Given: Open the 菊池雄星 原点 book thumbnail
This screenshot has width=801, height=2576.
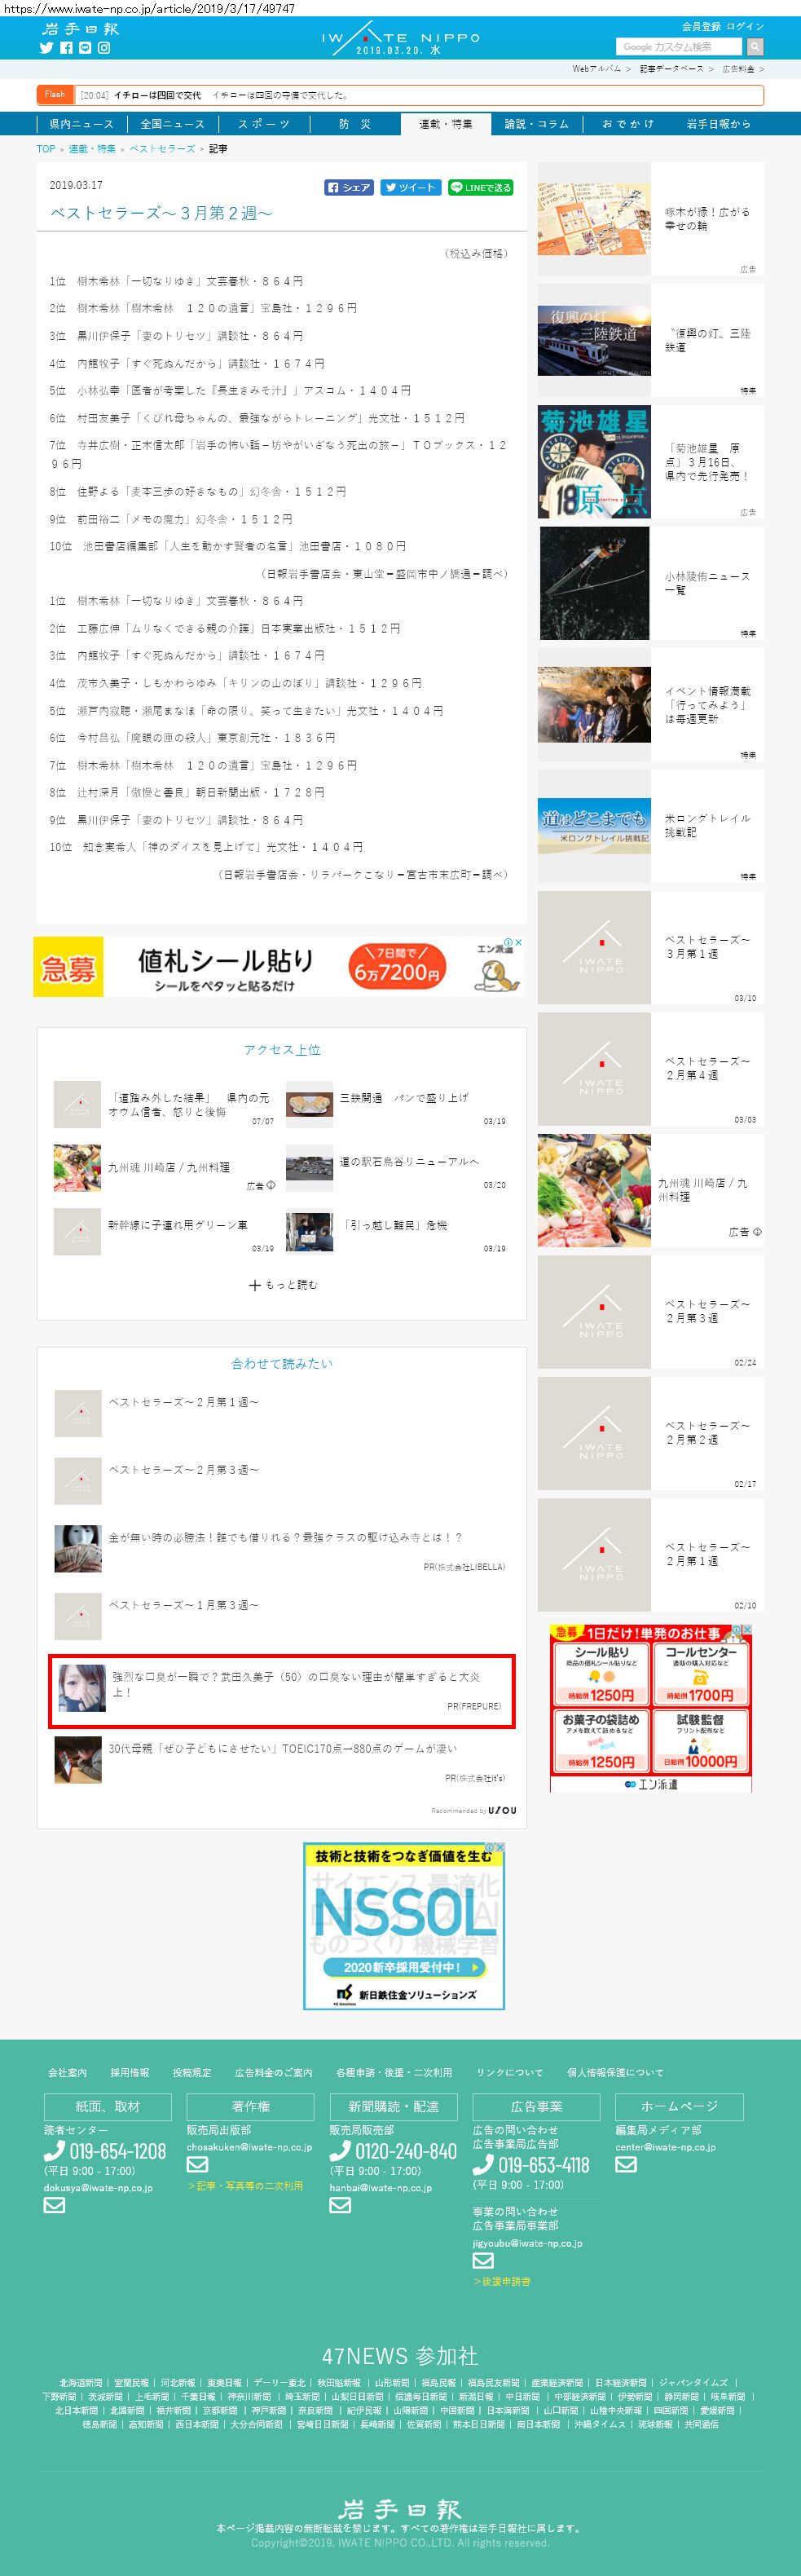Looking at the screenshot, I should [594, 462].
